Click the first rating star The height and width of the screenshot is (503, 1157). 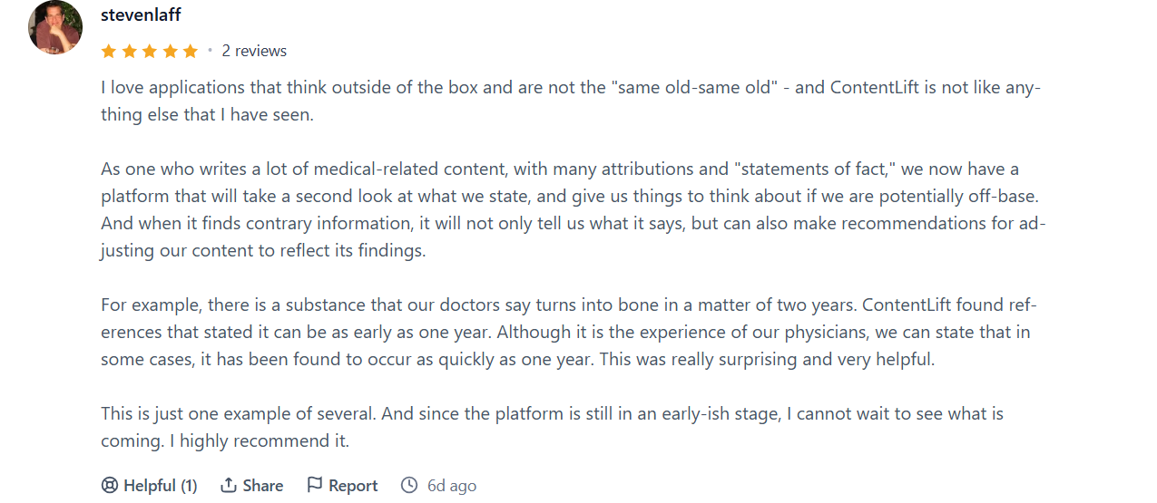[x=109, y=52]
